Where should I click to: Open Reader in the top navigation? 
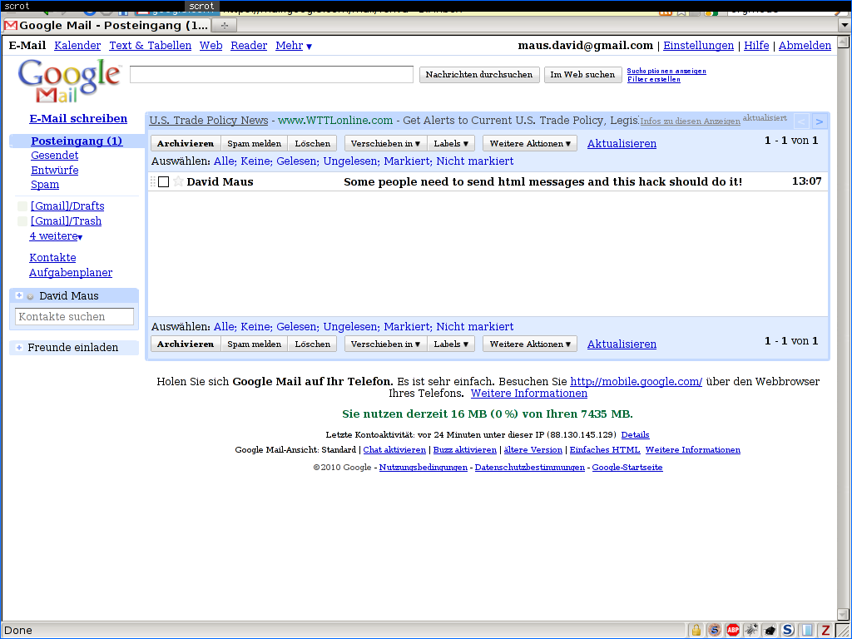tap(249, 46)
